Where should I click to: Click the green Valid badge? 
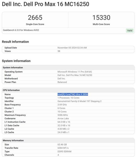[x=130, y=31]
